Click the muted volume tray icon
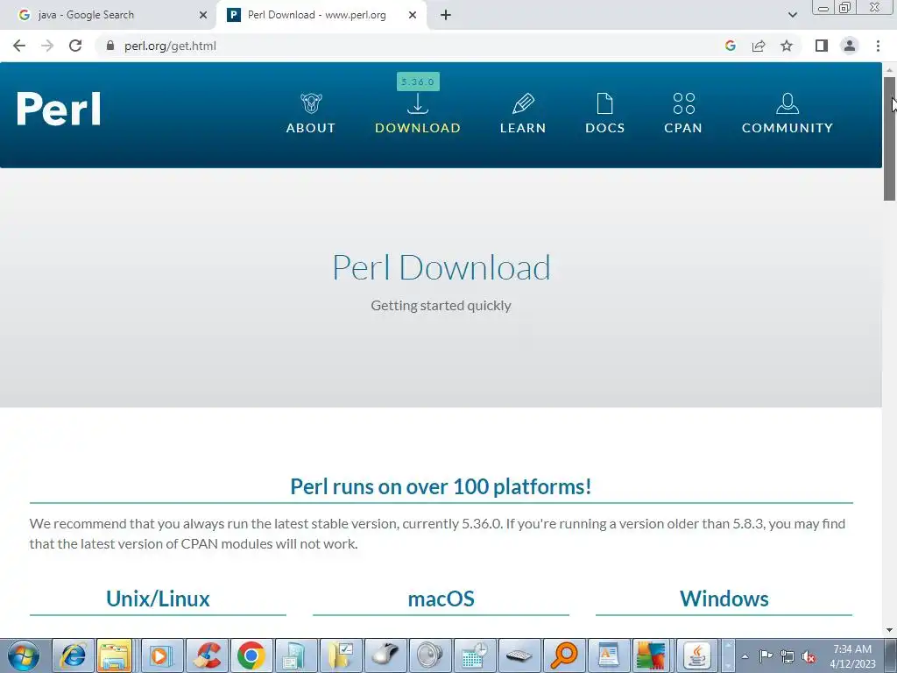 click(809, 656)
